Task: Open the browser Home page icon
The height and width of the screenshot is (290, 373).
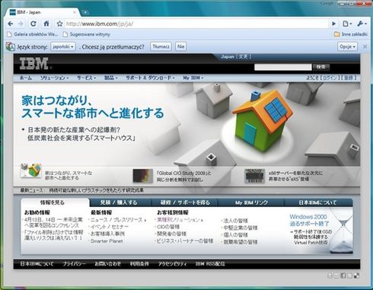Action: [46, 24]
